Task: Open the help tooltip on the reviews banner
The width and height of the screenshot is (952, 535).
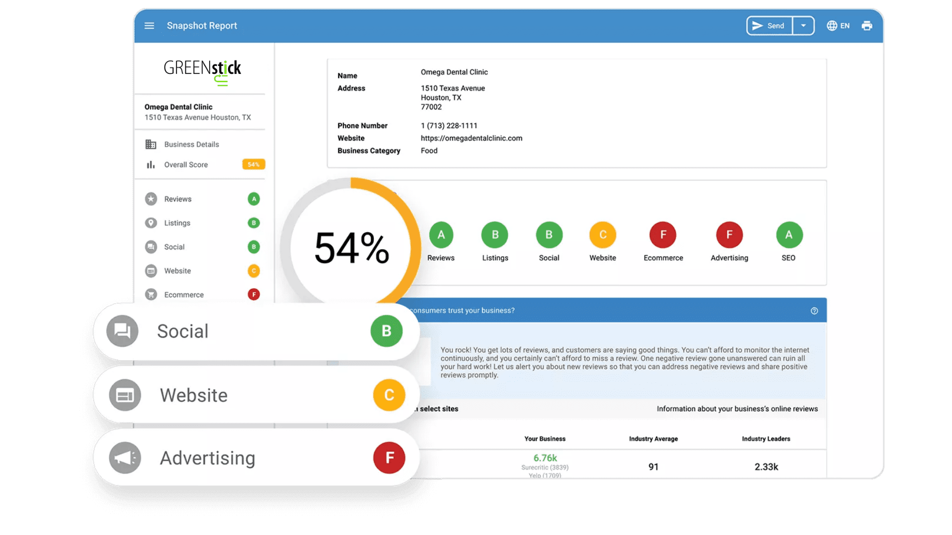Action: tap(814, 311)
